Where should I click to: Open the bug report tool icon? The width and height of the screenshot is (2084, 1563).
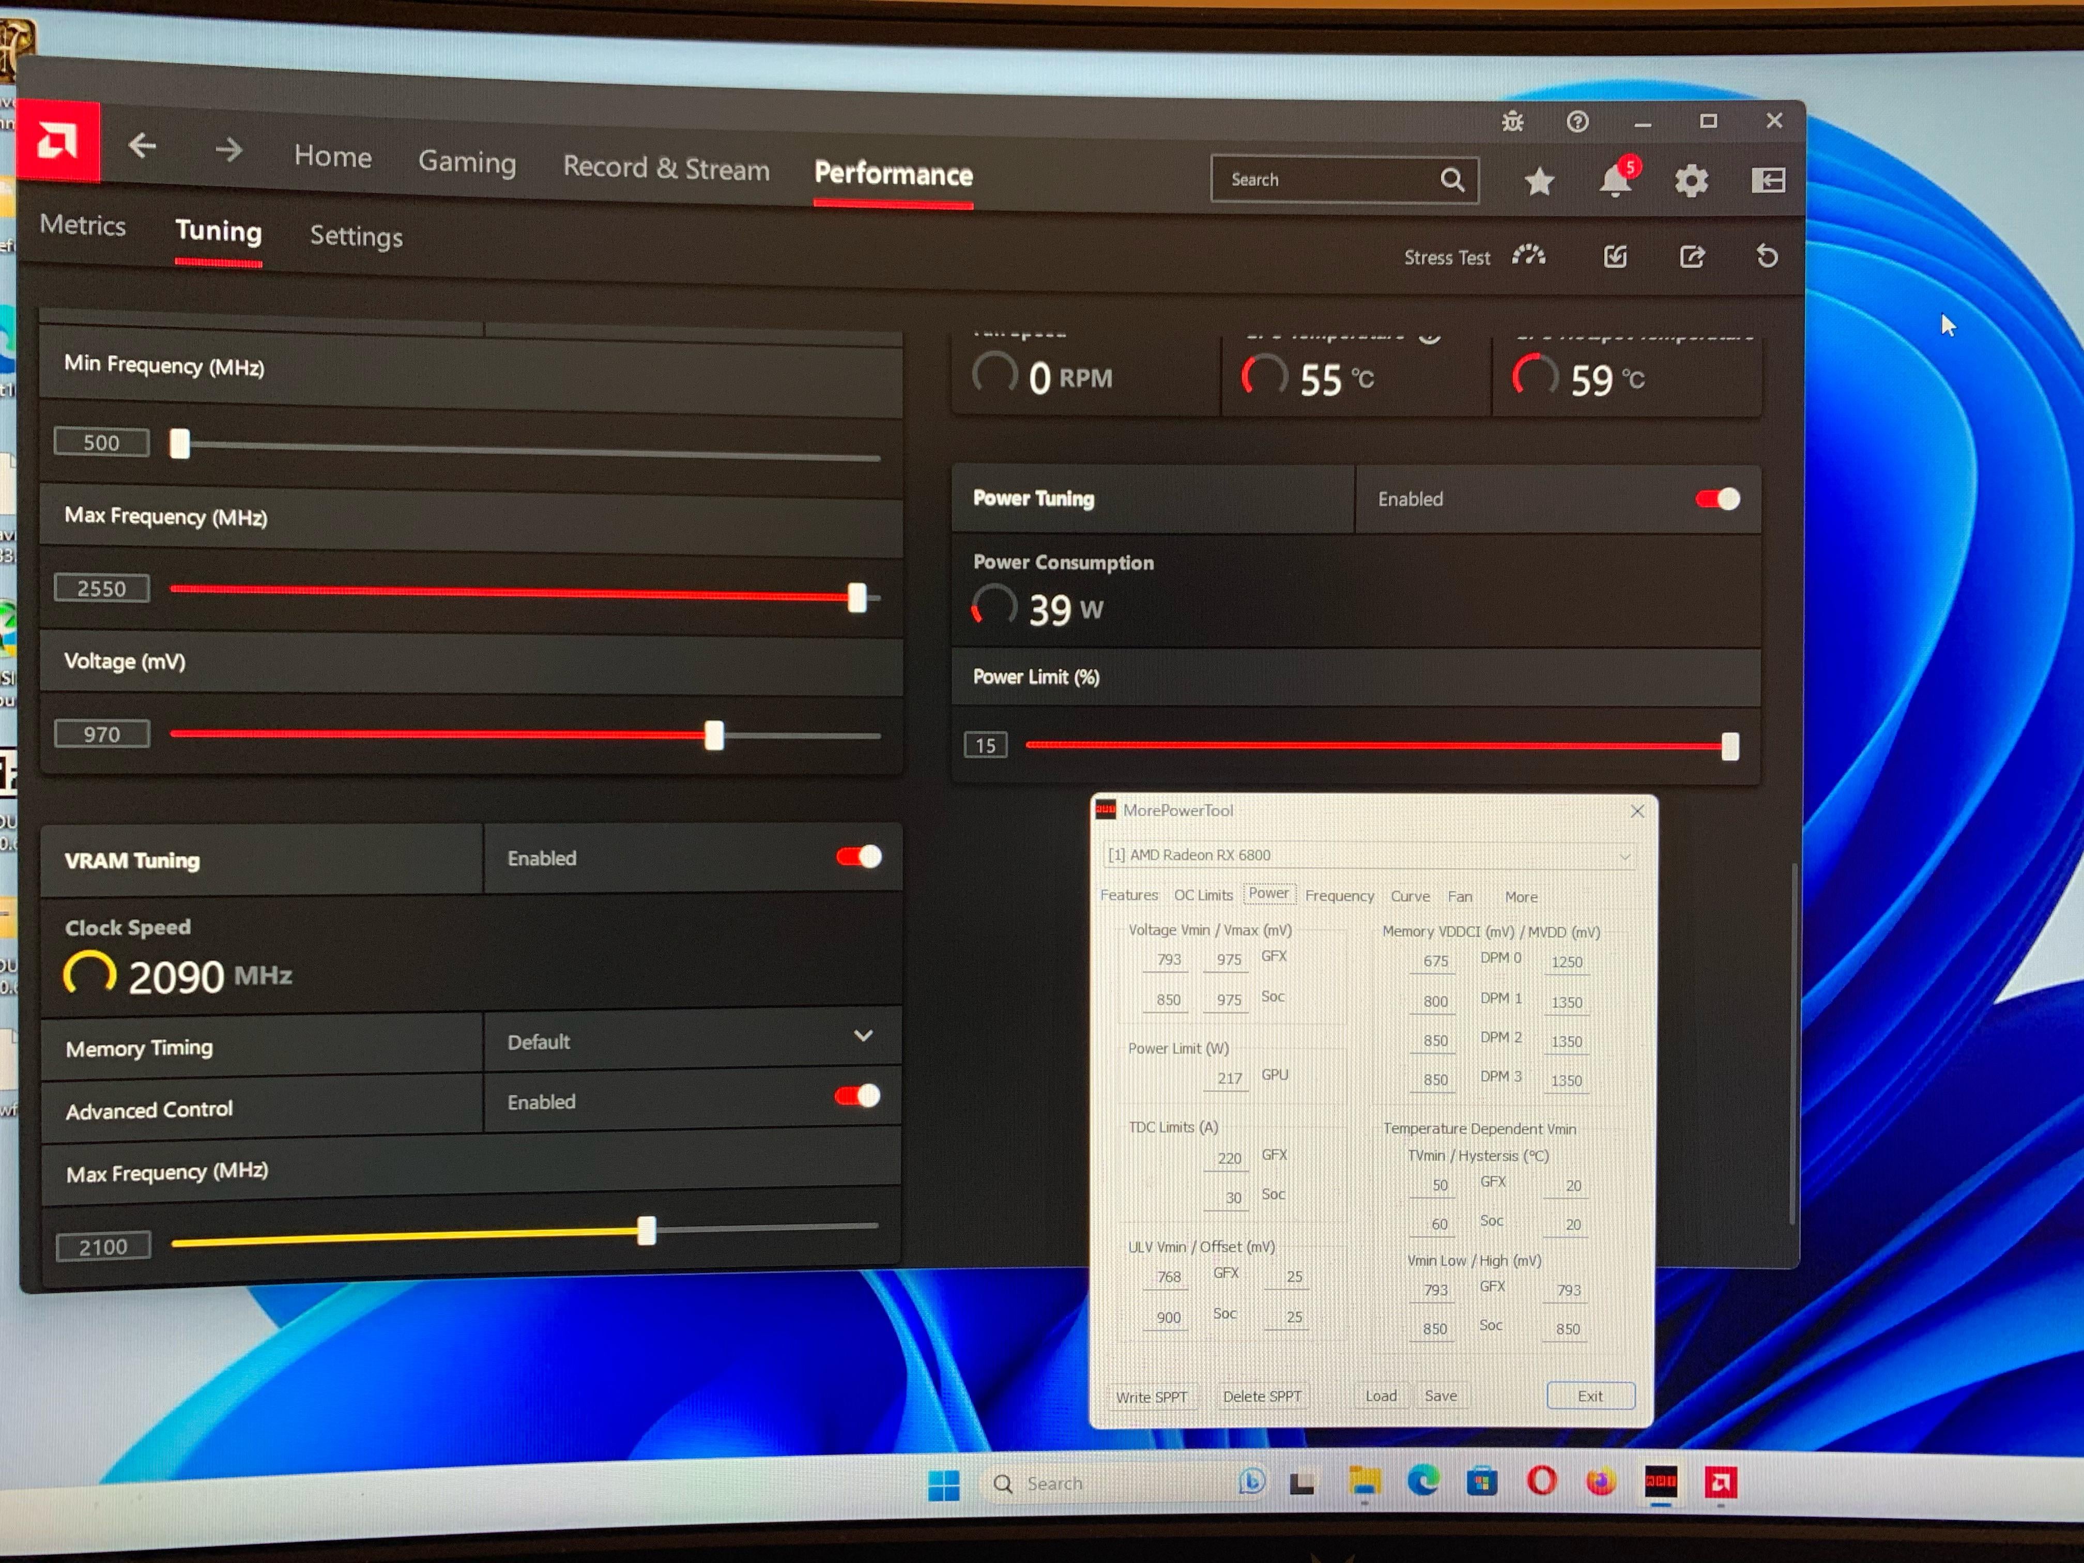click(x=1512, y=121)
